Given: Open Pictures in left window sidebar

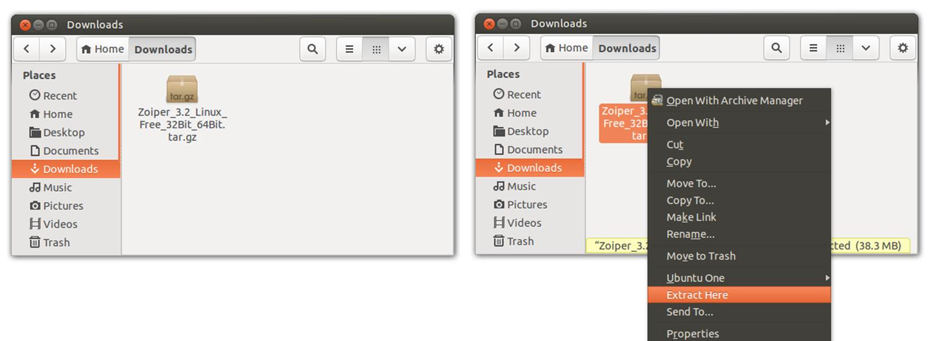Looking at the screenshot, I should click(66, 205).
